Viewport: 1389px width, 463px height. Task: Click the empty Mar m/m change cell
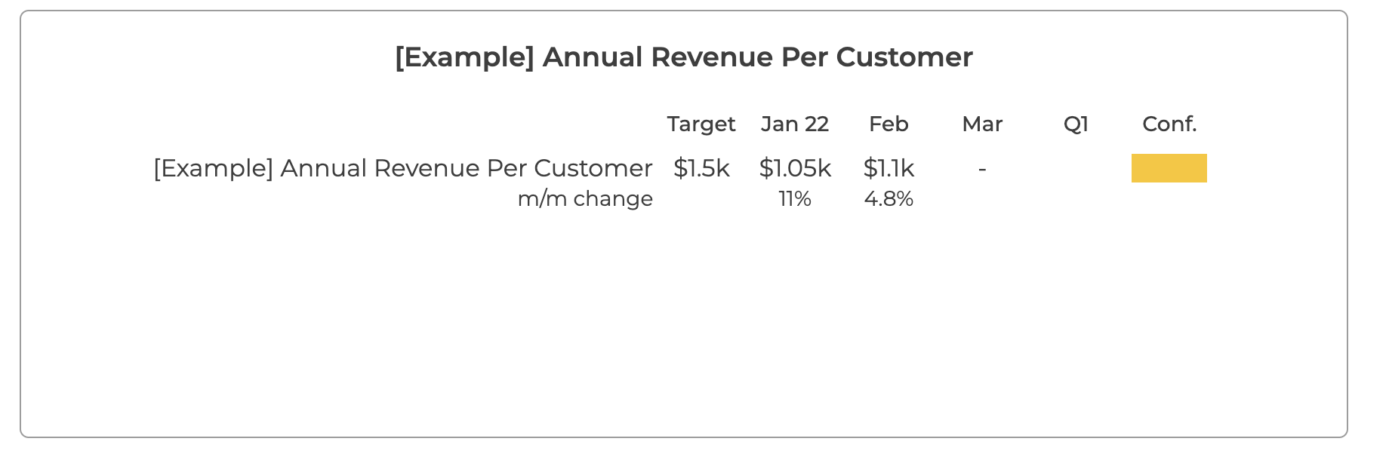(982, 199)
